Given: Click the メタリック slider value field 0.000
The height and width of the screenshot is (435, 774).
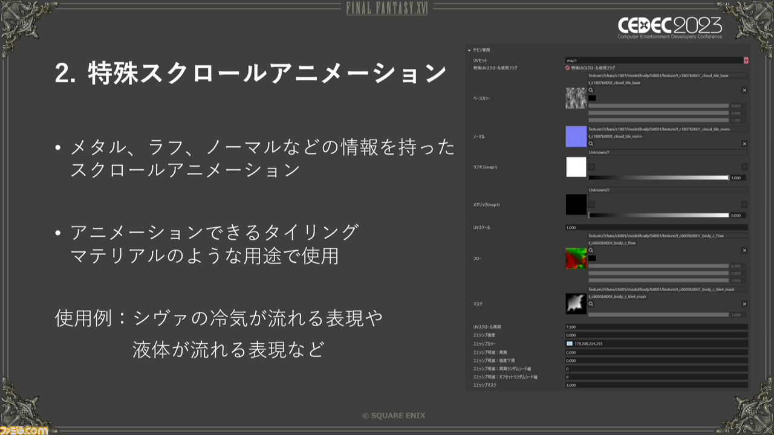Looking at the screenshot, I should click(x=738, y=215).
